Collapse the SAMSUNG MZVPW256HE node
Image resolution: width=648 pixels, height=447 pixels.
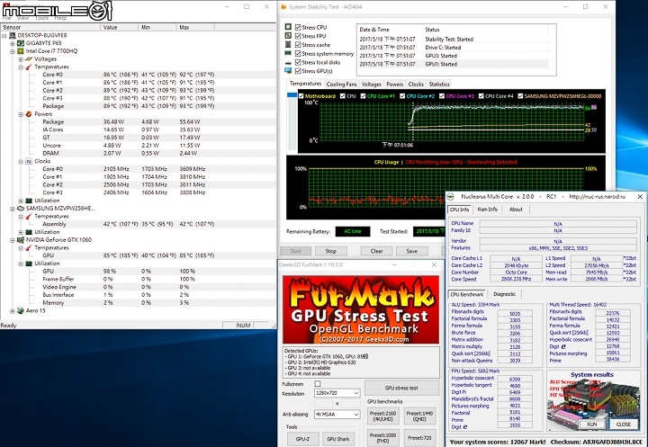(13, 209)
